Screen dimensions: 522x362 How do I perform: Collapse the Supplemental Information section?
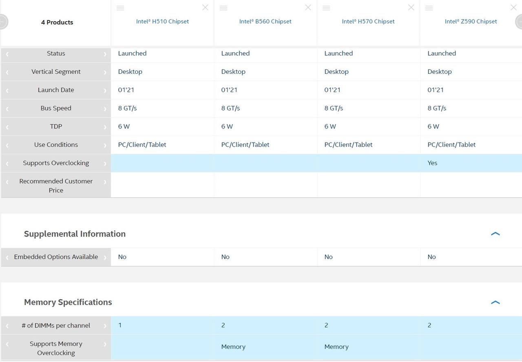pyautogui.click(x=495, y=234)
